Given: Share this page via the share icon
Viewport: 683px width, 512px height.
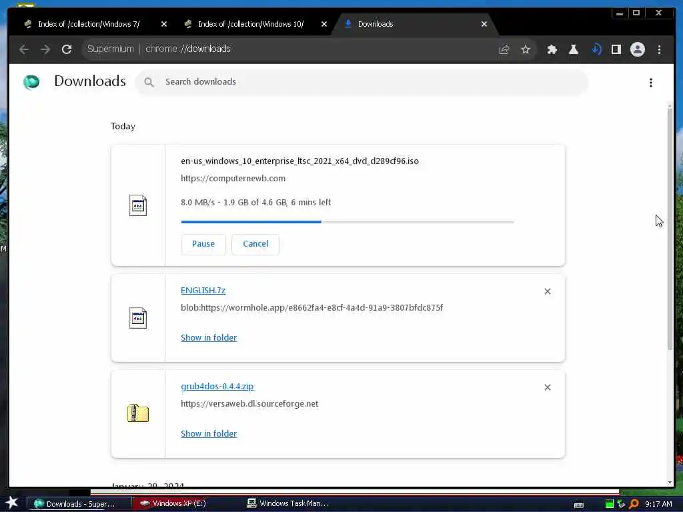Looking at the screenshot, I should pyautogui.click(x=504, y=49).
